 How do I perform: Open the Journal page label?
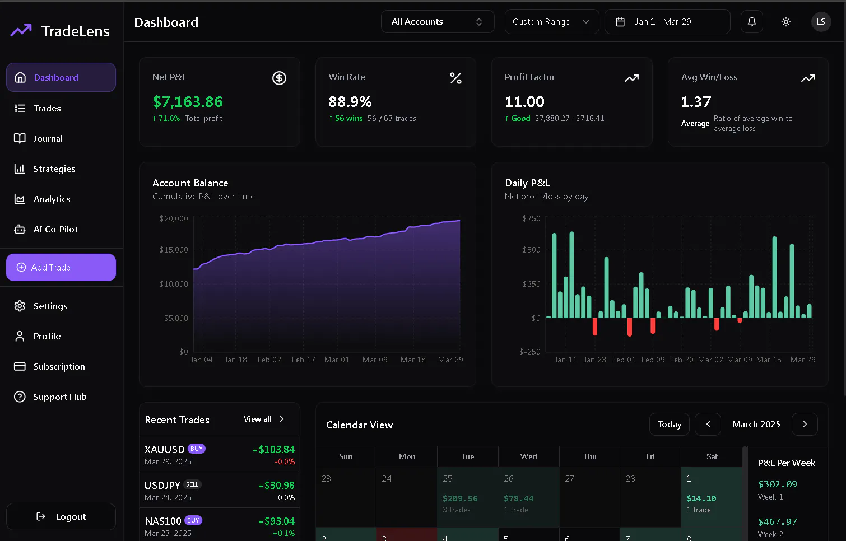pyautogui.click(x=48, y=138)
